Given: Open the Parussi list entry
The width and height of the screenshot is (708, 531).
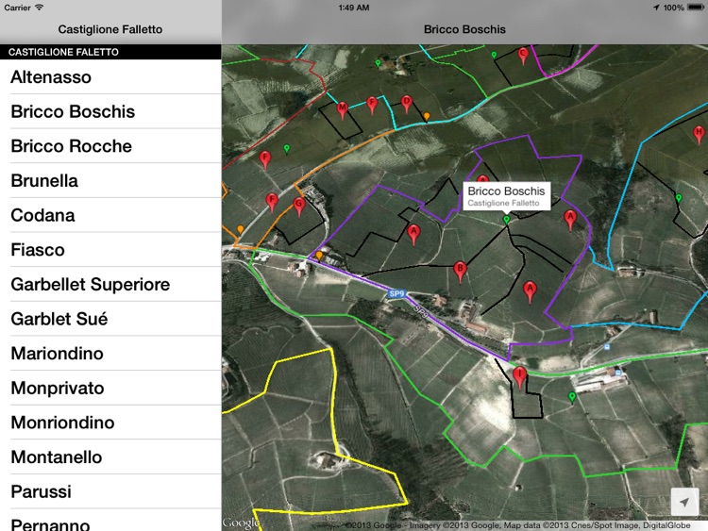Looking at the screenshot, I should (x=110, y=491).
